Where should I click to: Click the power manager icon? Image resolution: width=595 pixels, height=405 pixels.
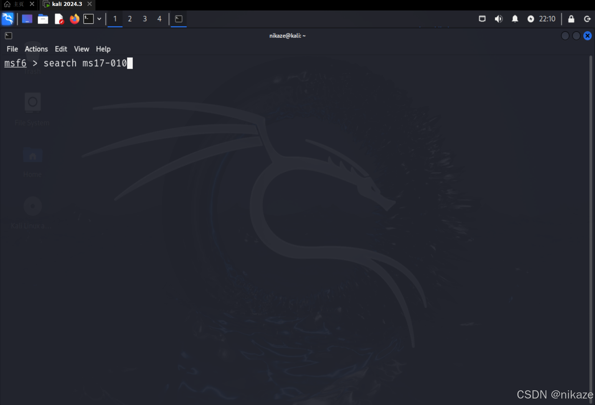531,19
